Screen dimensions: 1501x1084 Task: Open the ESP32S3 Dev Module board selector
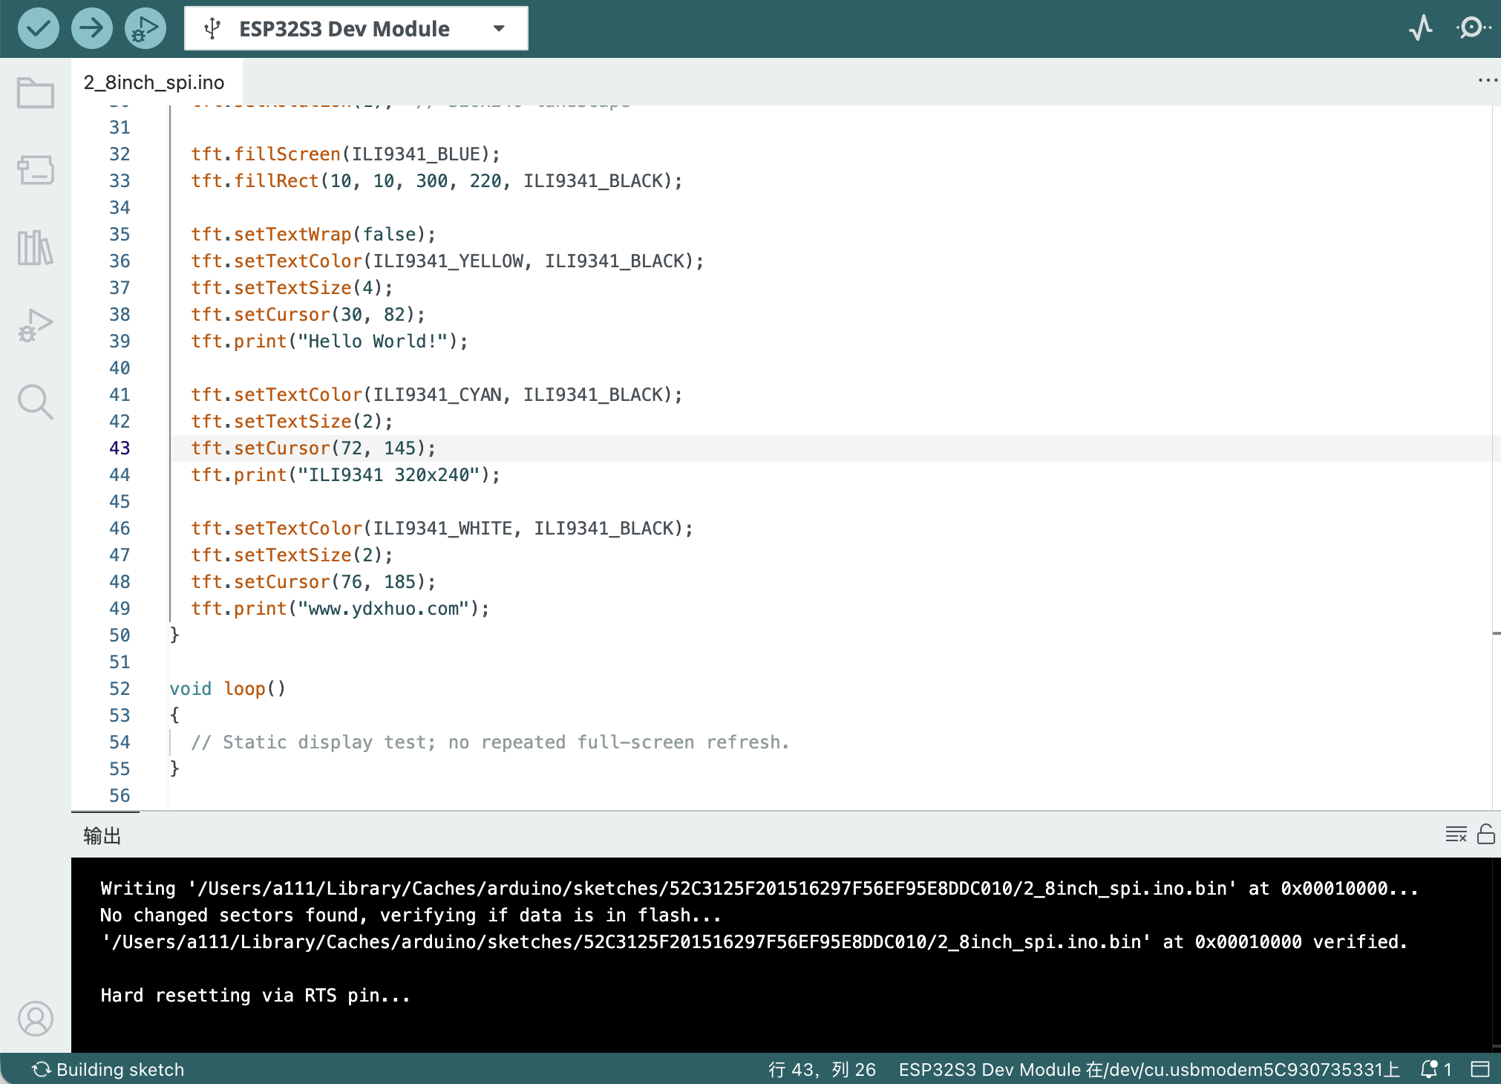(x=356, y=29)
